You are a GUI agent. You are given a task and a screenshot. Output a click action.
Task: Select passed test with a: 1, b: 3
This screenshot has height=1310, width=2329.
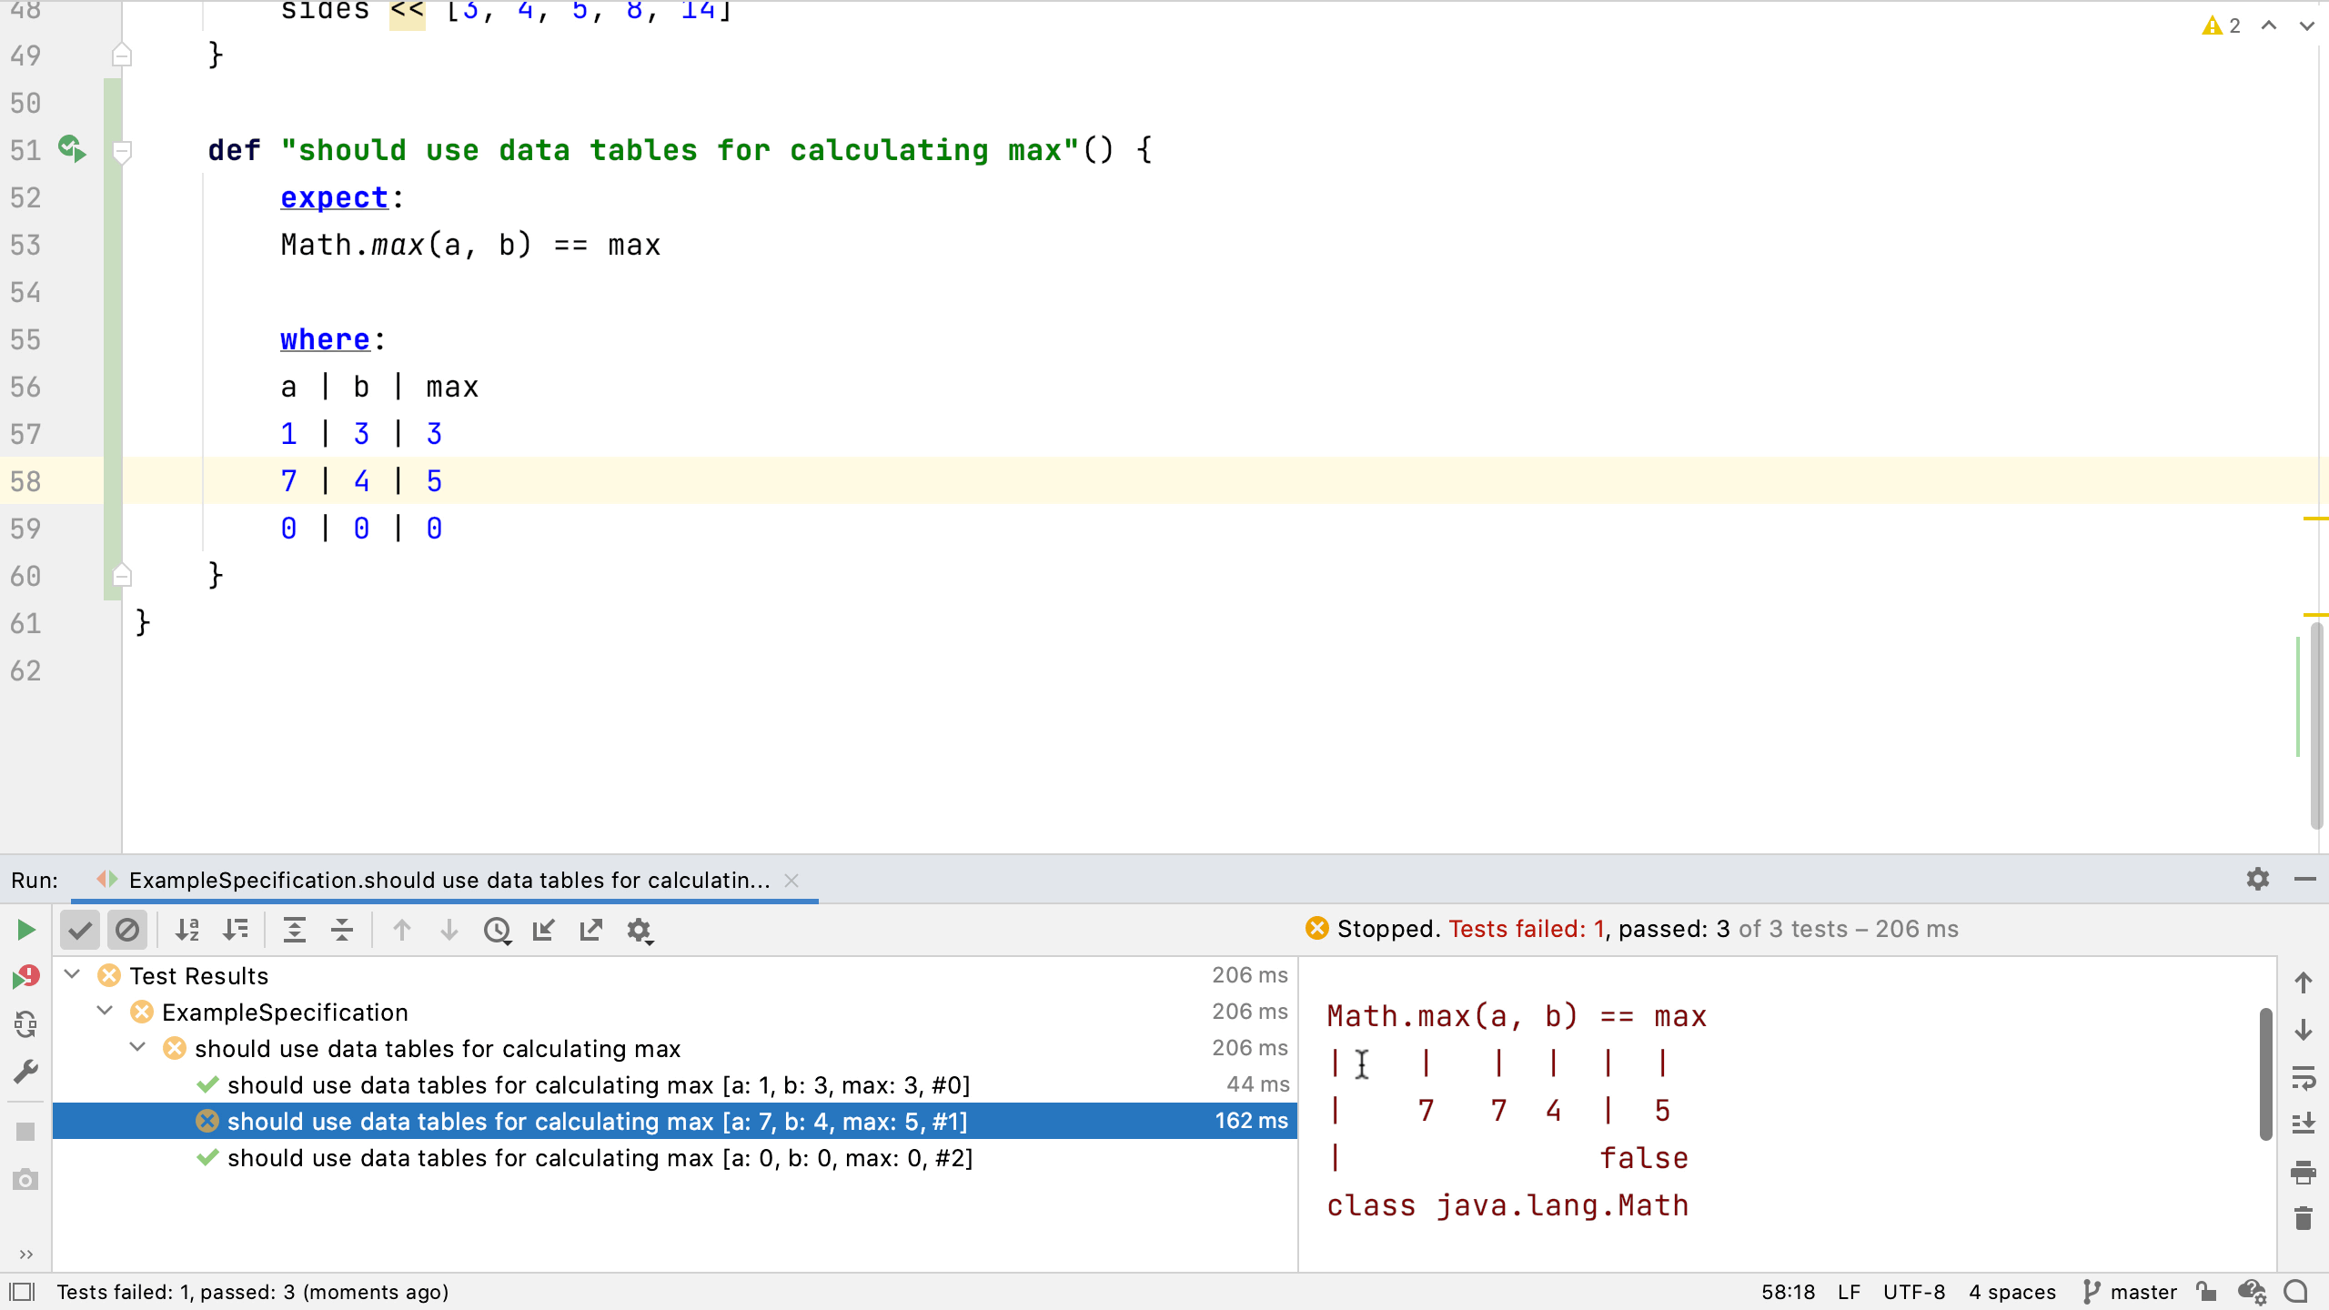598,1085
